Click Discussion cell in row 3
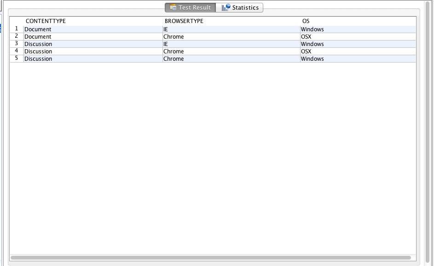This screenshot has width=434, height=266. (93, 44)
